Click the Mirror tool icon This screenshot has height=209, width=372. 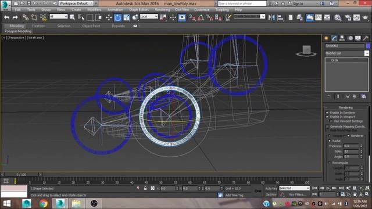[x=271, y=17]
